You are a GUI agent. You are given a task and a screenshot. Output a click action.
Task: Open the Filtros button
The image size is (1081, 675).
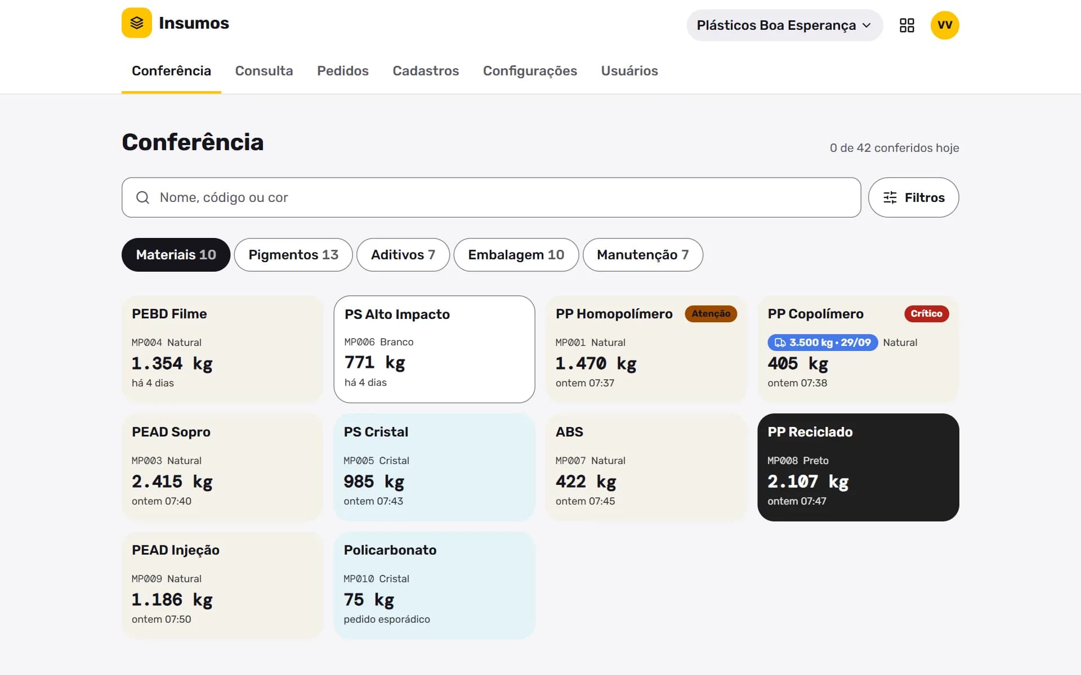(913, 197)
